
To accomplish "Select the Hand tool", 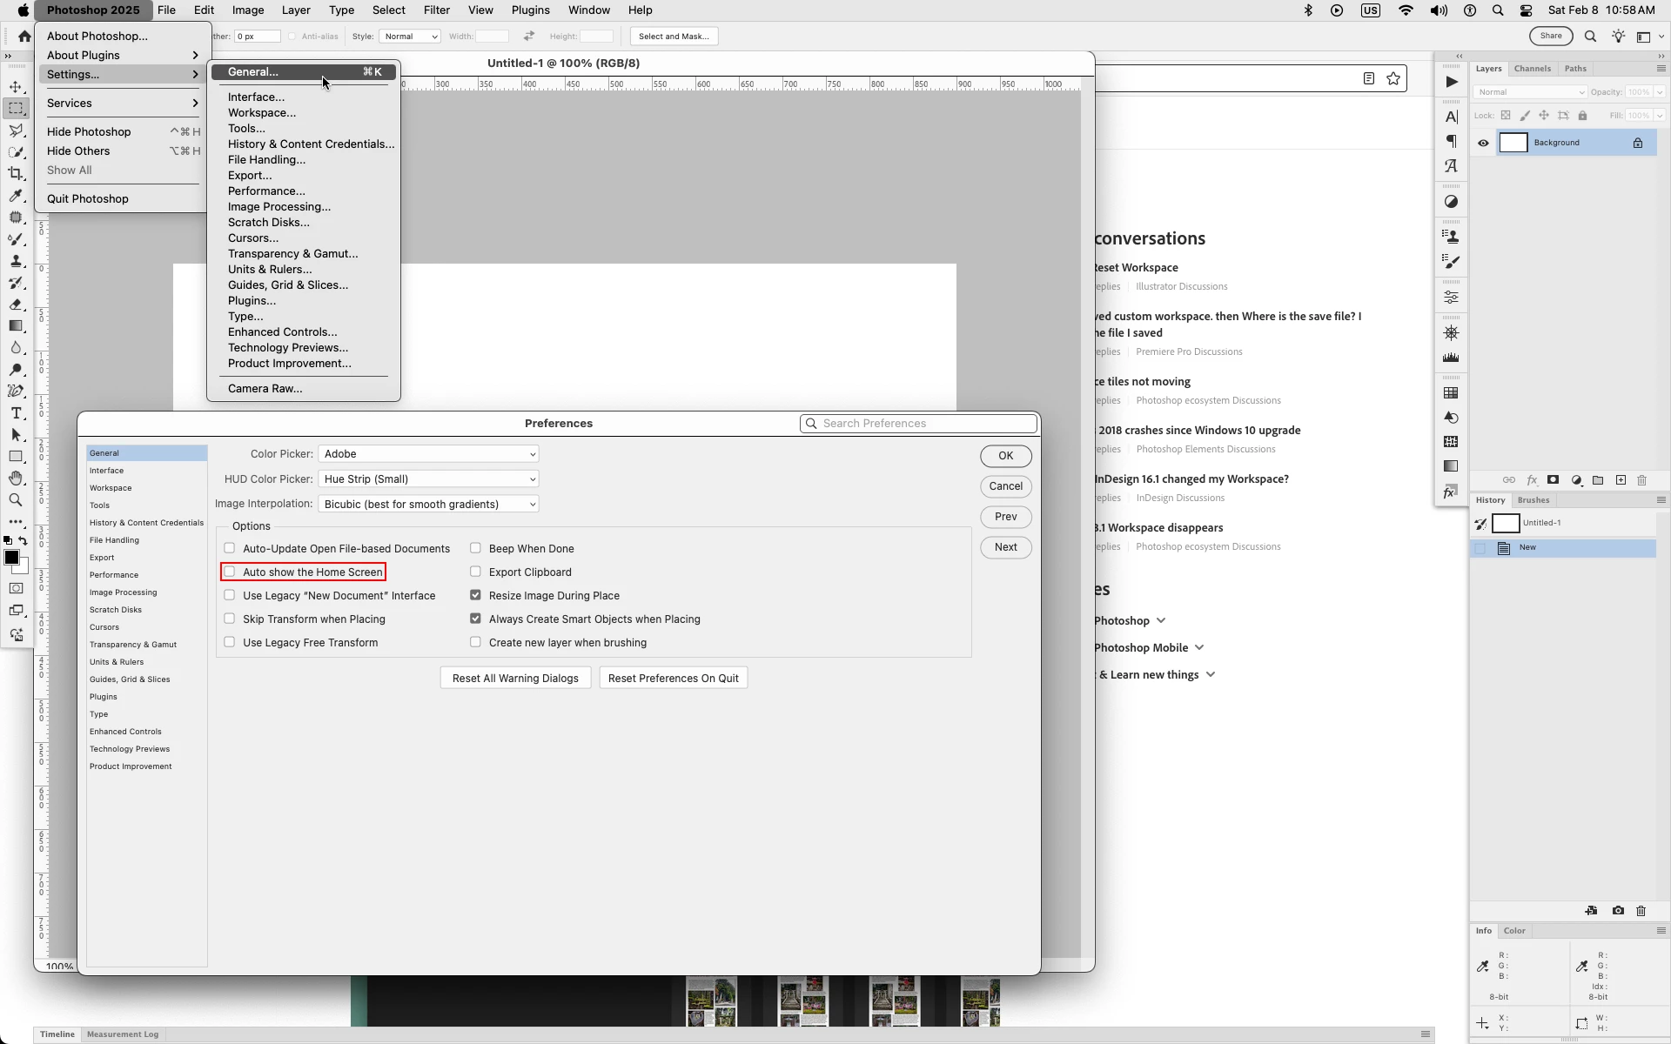I will click(16, 478).
